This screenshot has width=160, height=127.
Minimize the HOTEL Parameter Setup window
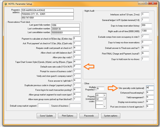tap(141, 3)
